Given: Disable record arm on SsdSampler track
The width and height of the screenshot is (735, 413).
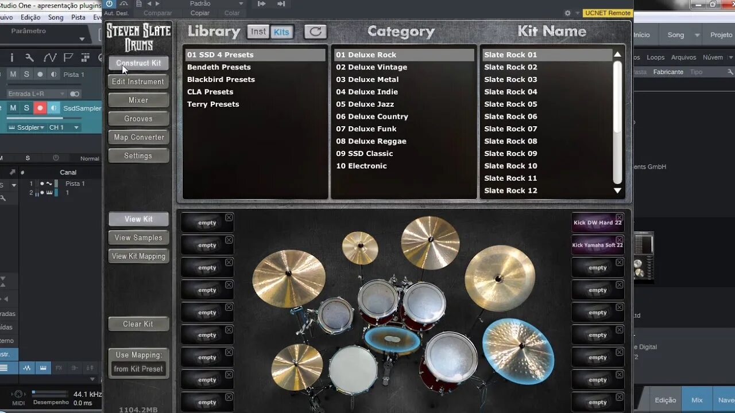Looking at the screenshot, I should coord(40,108).
